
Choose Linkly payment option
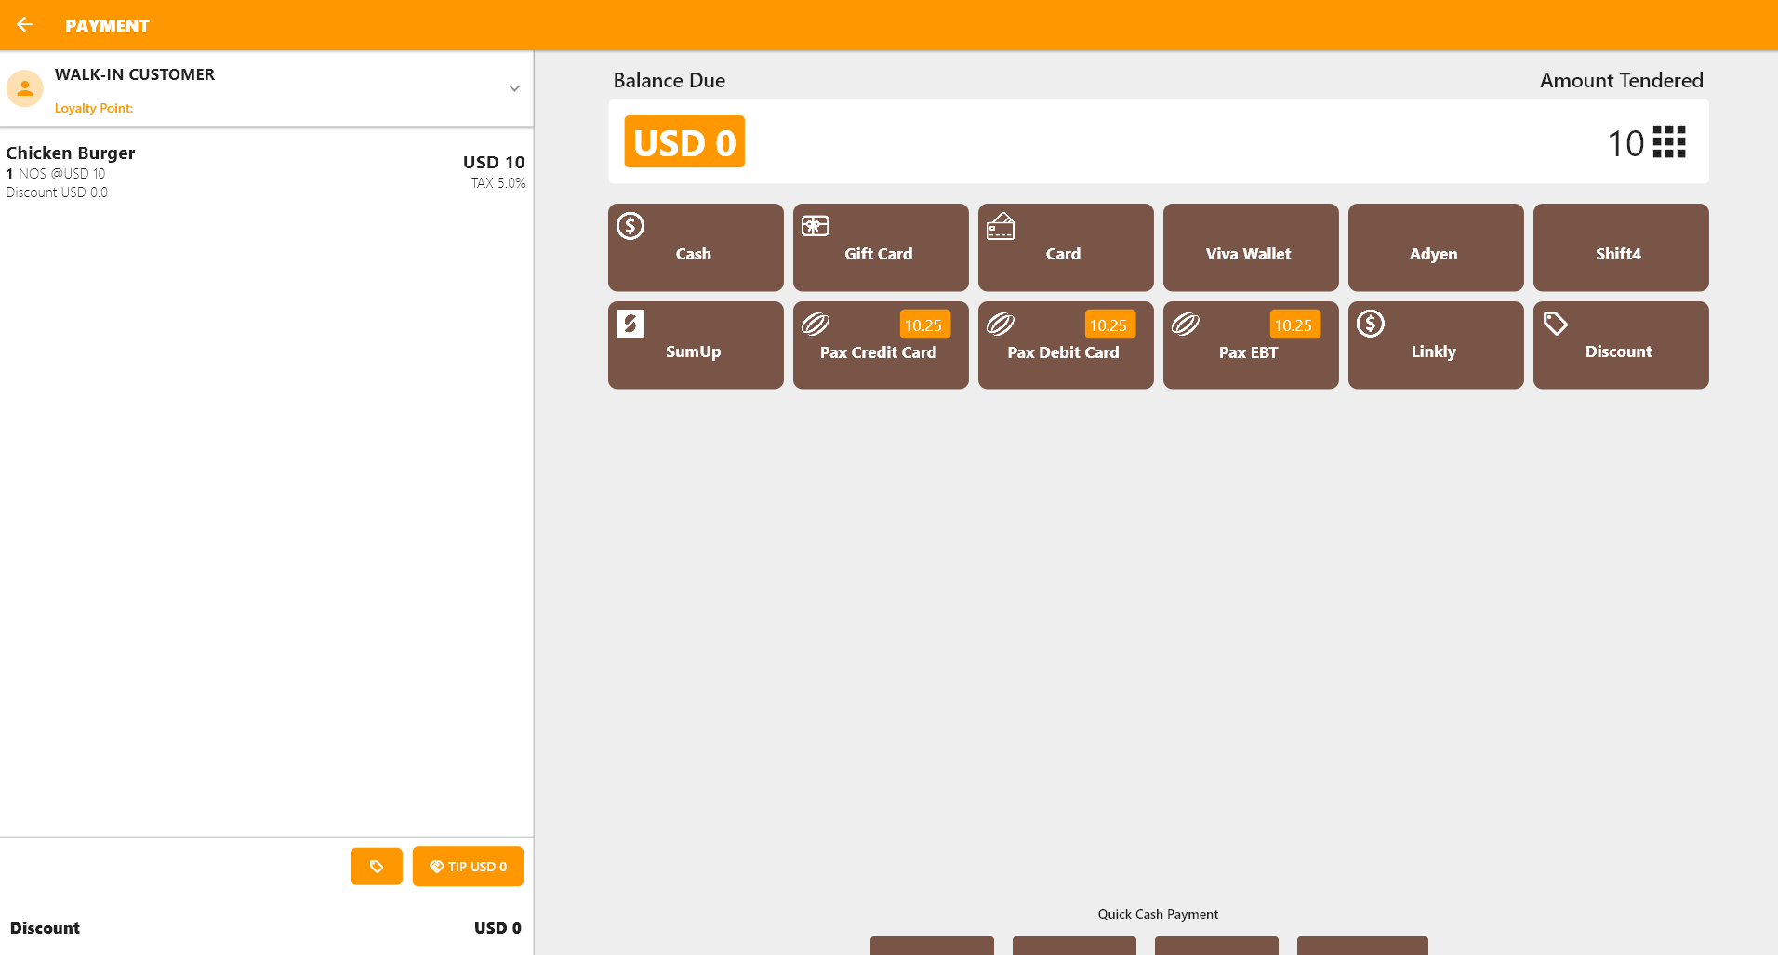coord(1435,345)
